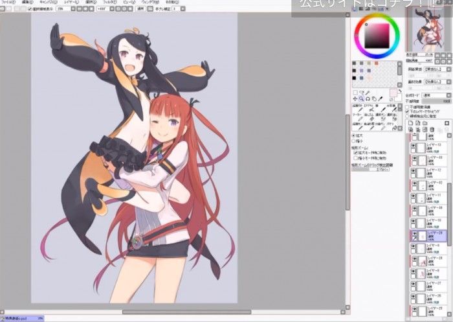The width and height of the screenshot is (453, 322).
Task: Open the レイヤー menu
Action: click(71, 2)
